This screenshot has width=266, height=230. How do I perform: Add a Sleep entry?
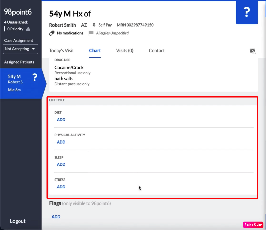point(61,164)
